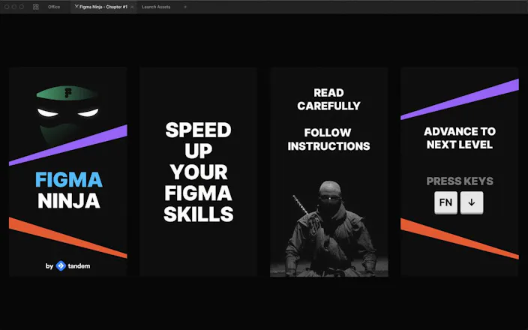Select the 'READ CAREFULLY' text
This screenshot has width=528, height=330.
pyautogui.click(x=328, y=99)
